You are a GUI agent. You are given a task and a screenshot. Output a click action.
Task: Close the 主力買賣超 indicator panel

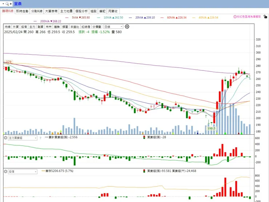pyautogui.click(x=5, y=138)
